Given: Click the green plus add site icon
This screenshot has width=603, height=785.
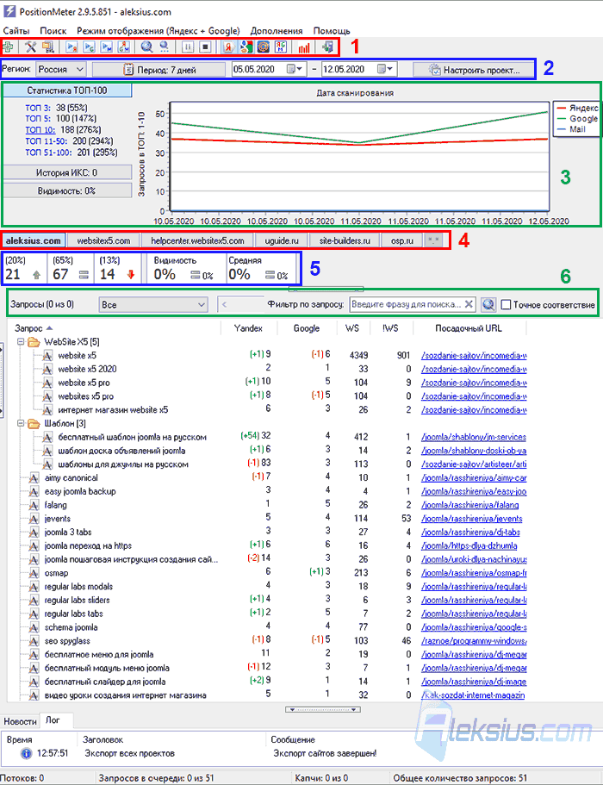Looking at the screenshot, I should (x=9, y=47).
